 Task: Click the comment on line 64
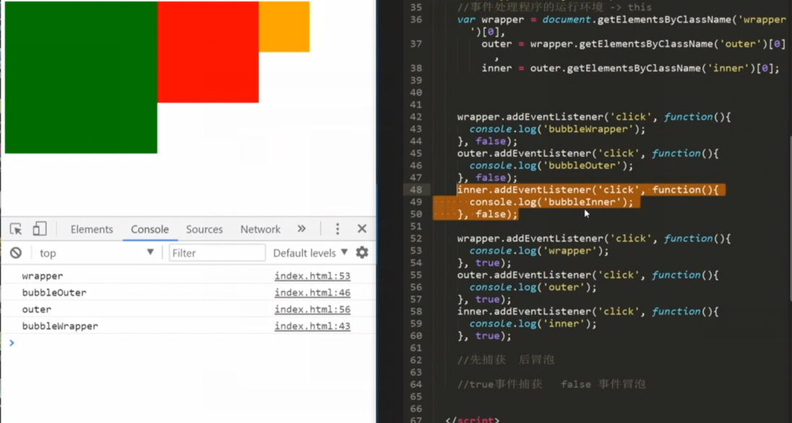tap(551, 385)
